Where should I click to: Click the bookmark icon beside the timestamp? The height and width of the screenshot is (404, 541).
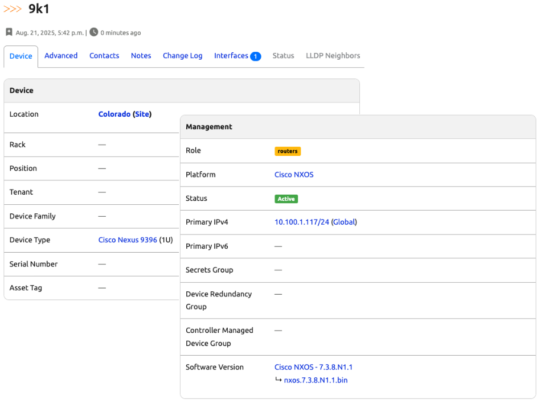9,32
